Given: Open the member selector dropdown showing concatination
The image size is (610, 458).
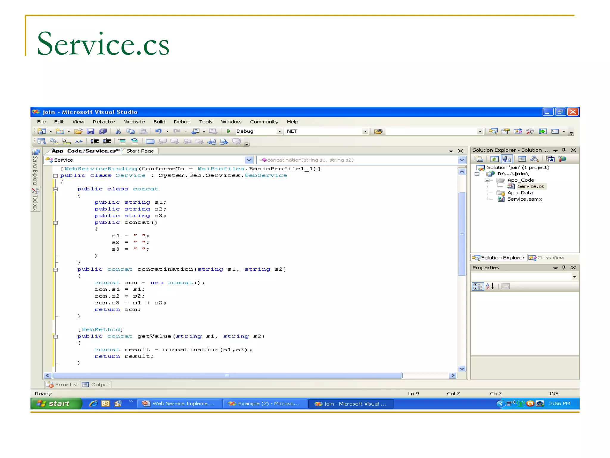Looking at the screenshot, I should pyautogui.click(x=462, y=160).
